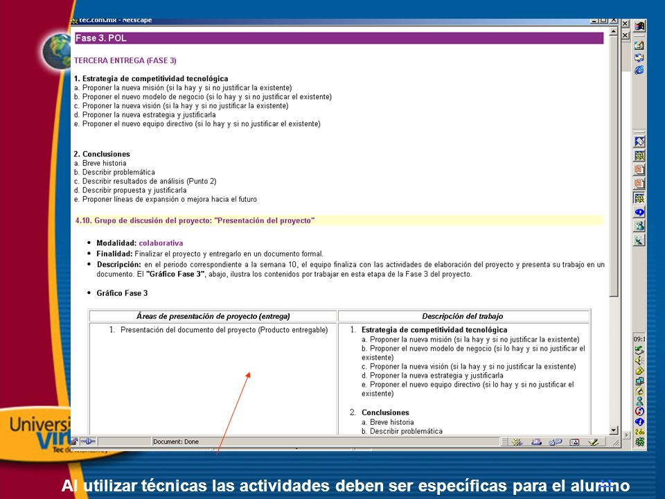This screenshot has height=499, width=665.
Task: Open the speaker volume tray icon
Action: pos(639,360)
